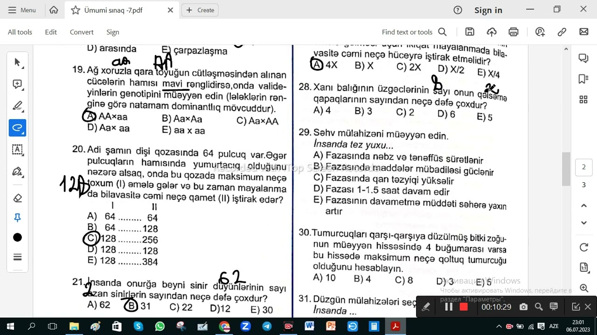Viewport: 597px width, 335px height.
Task: Open the All tools menu
Action: (20, 32)
